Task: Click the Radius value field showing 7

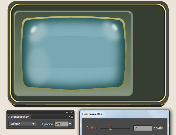Action: click(143, 128)
